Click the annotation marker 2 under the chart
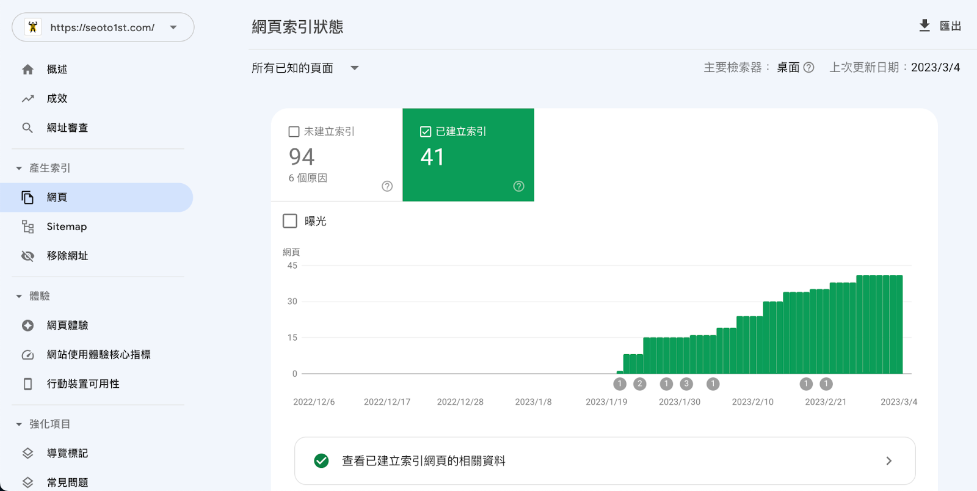Image resolution: width=977 pixels, height=491 pixels. [x=640, y=384]
